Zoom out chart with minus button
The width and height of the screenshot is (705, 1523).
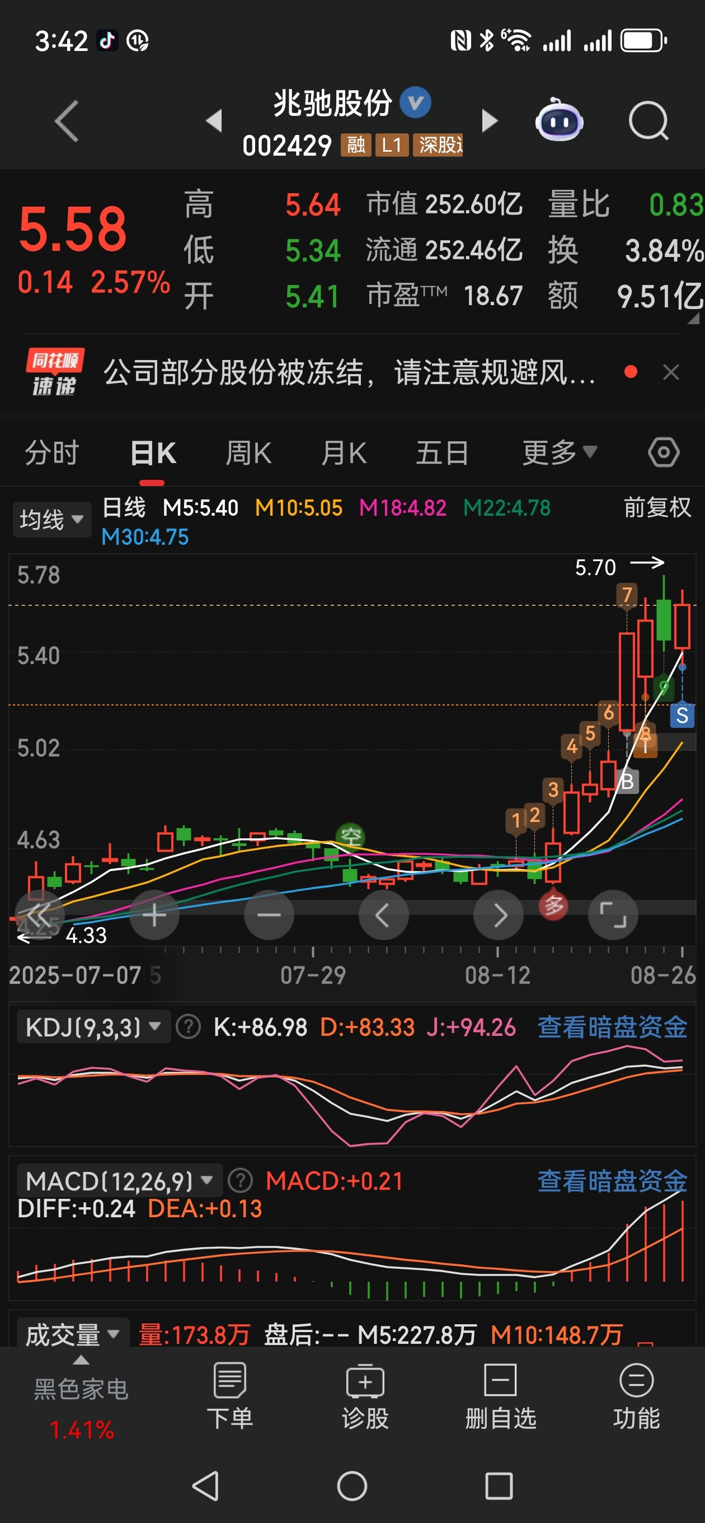click(269, 915)
